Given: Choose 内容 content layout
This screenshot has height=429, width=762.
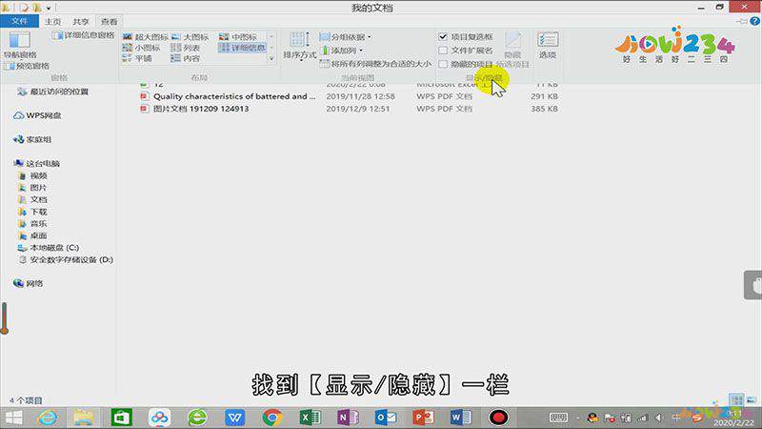Looking at the screenshot, I should click(186, 58).
